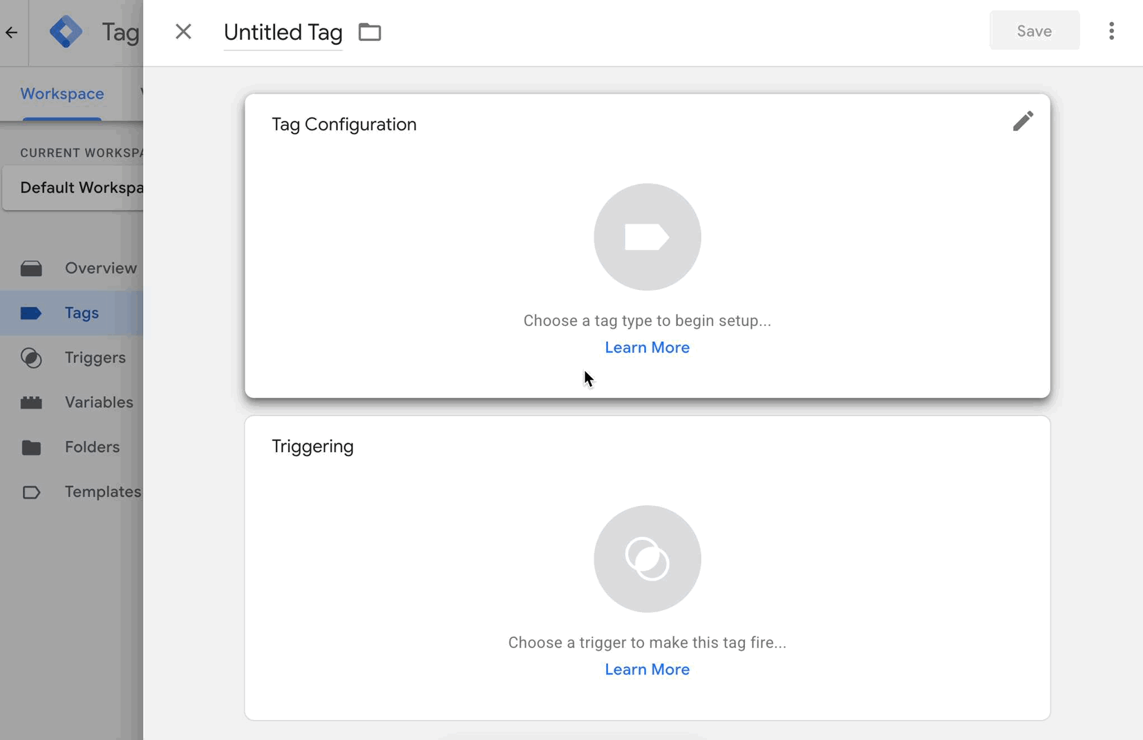The width and height of the screenshot is (1143, 740).
Task: Click the gray tag type placeholder icon
Action: 647,237
